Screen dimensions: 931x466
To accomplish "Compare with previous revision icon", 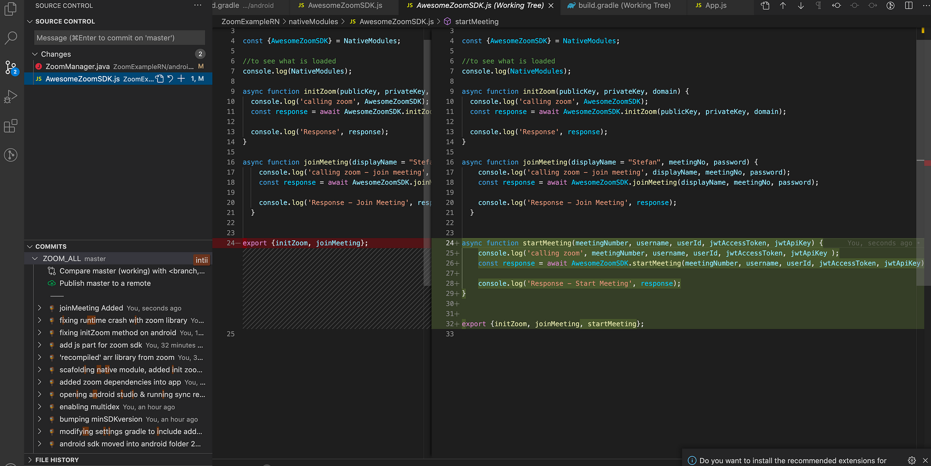I will click(836, 5).
